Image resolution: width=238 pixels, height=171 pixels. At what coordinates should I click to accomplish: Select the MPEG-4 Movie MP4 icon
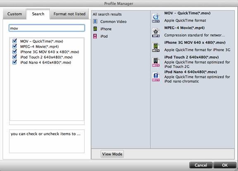coord(156,33)
